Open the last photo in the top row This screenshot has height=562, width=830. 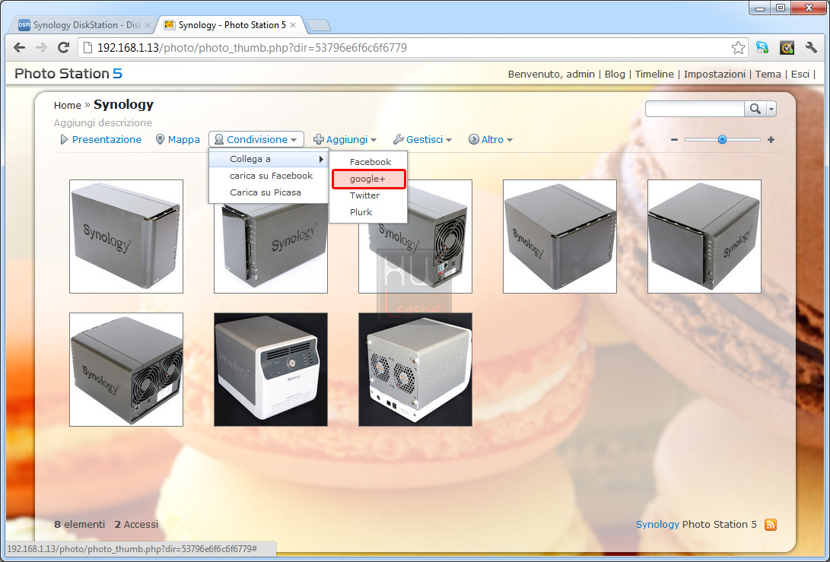(704, 236)
